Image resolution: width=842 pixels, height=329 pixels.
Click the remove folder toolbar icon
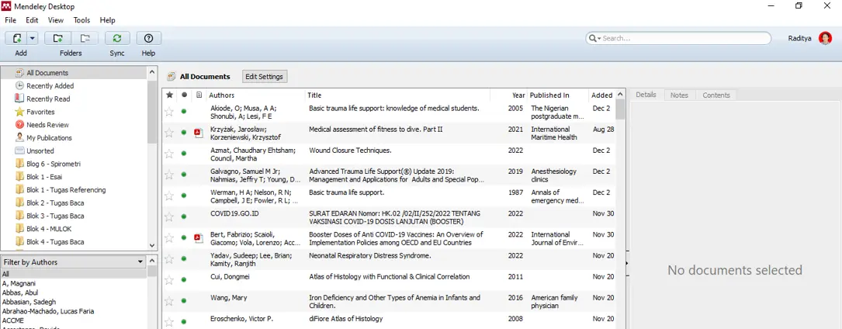point(85,38)
